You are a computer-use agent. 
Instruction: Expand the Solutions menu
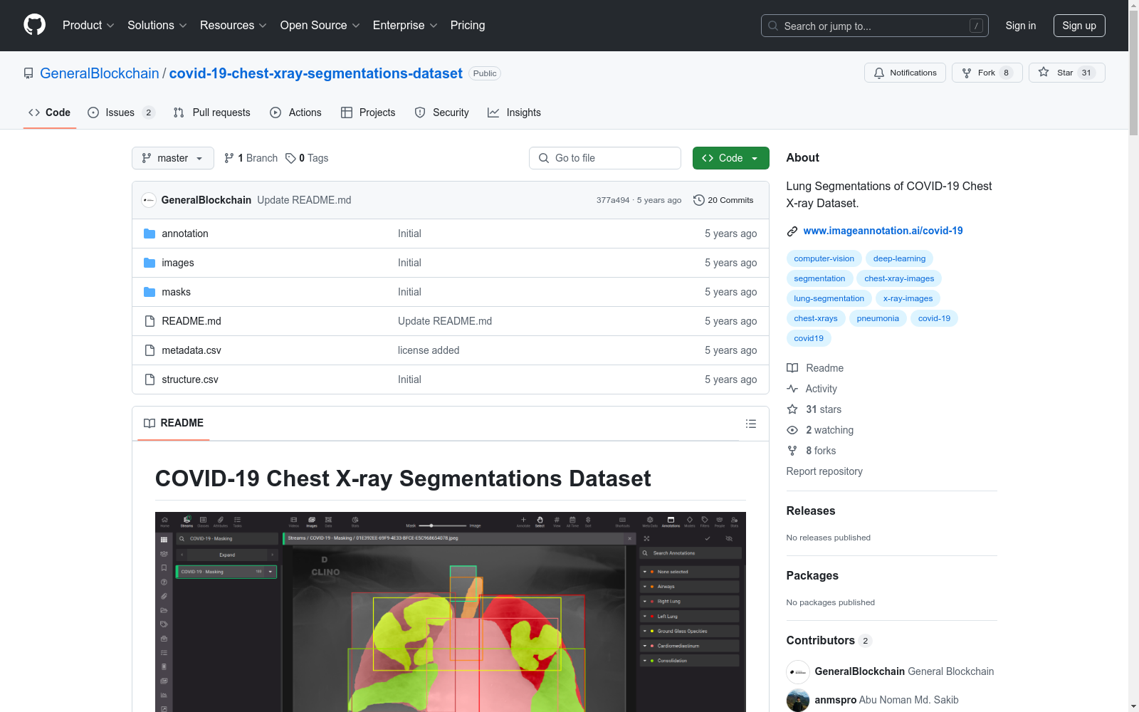pyautogui.click(x=157, y=25)
